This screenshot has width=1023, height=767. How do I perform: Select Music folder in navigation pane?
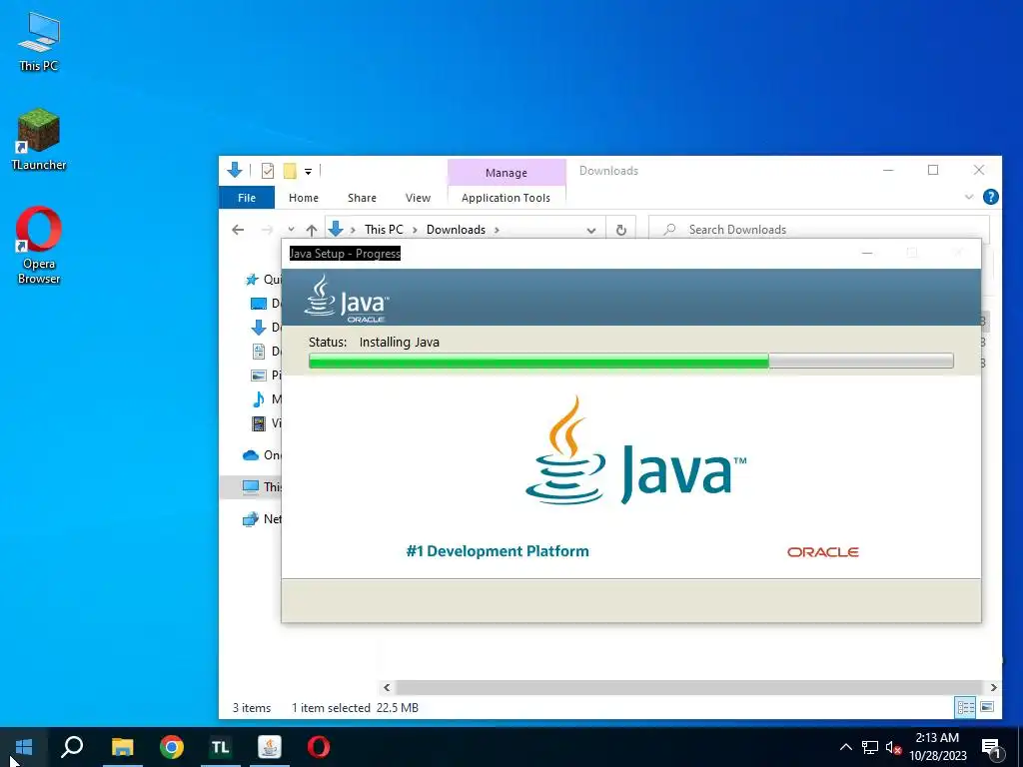[266, 399]
